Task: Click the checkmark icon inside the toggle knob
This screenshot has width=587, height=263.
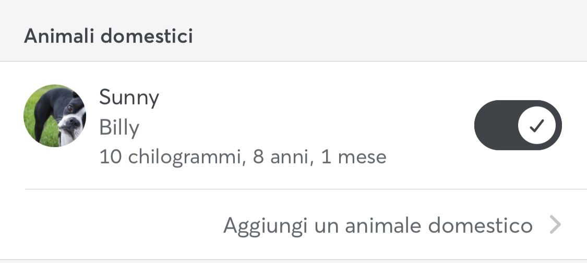Action: pos(536,126)
